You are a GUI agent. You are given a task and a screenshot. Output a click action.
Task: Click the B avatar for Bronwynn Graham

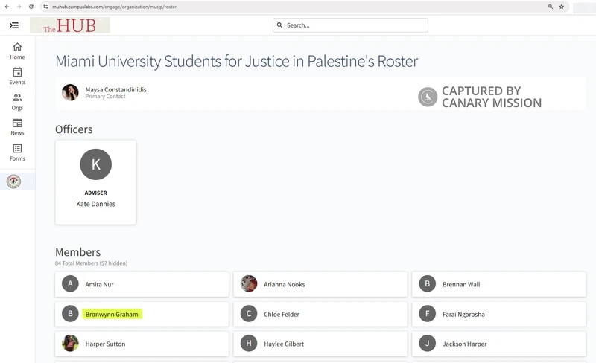point(70,314)
